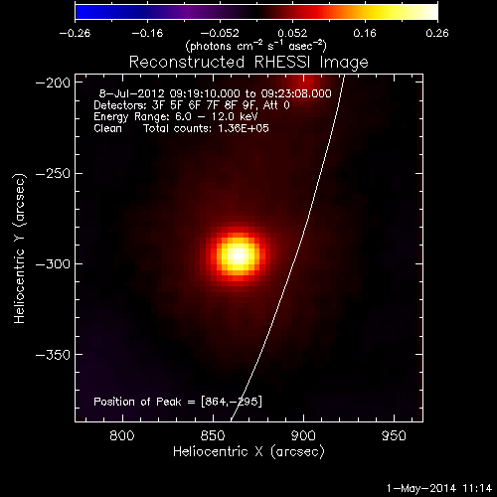Image resolution: width=497 pixels, height=497 pixels.
Task: Click the Energy Range 6.0 - 12.0 keV text
Action: tap(176, 116)
